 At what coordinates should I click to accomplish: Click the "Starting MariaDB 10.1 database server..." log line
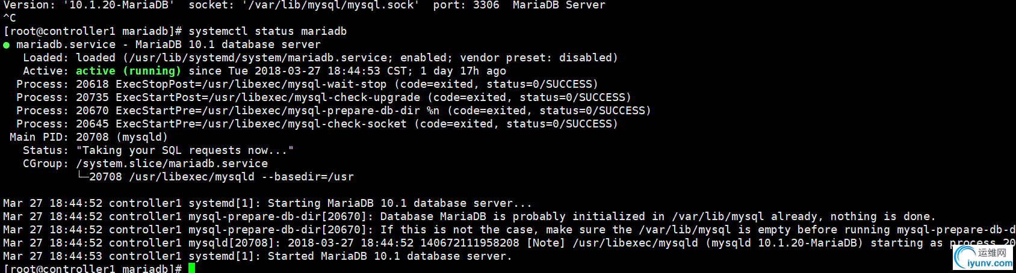coord(400,203)
